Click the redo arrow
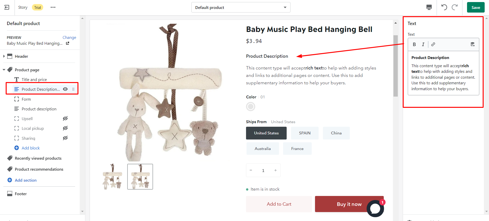Image resolution: width=489 pixels, height=221 pixels. click(455, 7)
